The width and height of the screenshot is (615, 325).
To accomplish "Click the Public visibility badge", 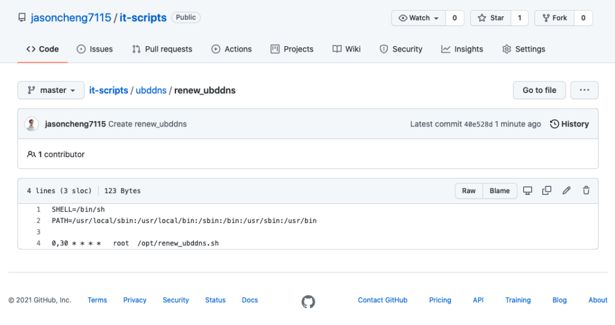I will (186, 17).
